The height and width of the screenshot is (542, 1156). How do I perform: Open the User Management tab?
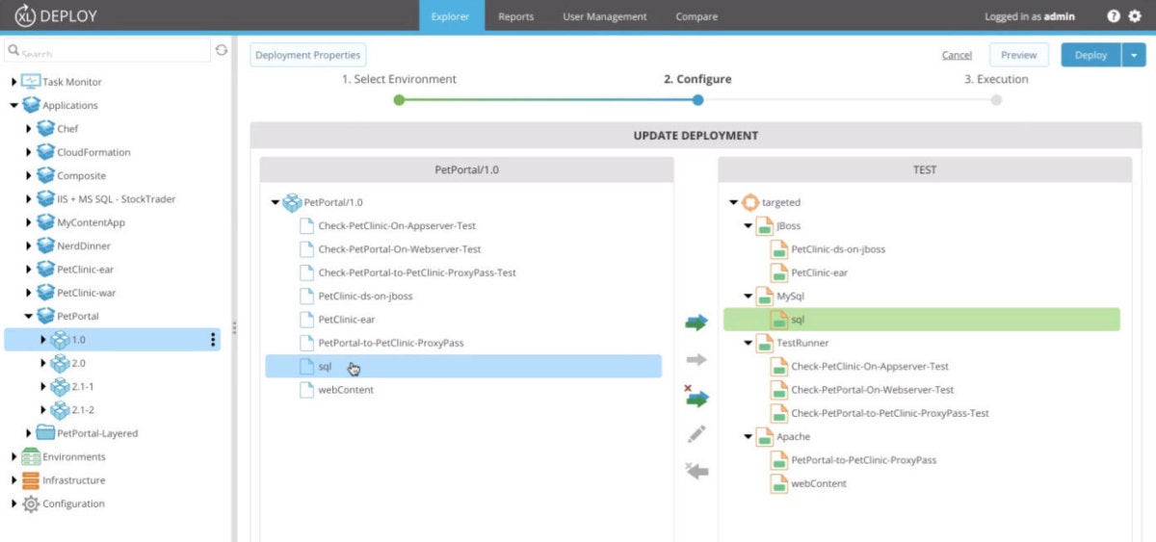point(605,16)
